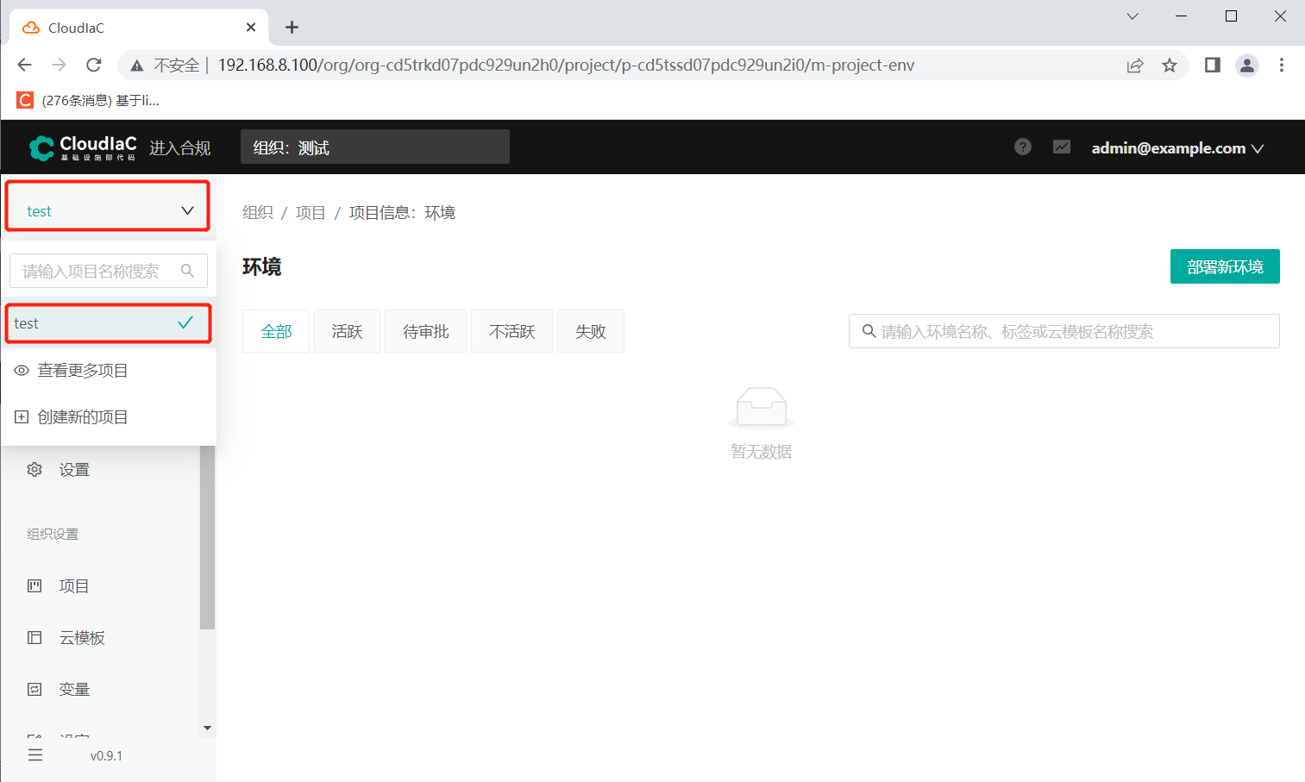Image resolution: width=1305 pixels, height=782 pixels.
Task: Toggle the 待审批 environment filter
Action: coord(425,331)
